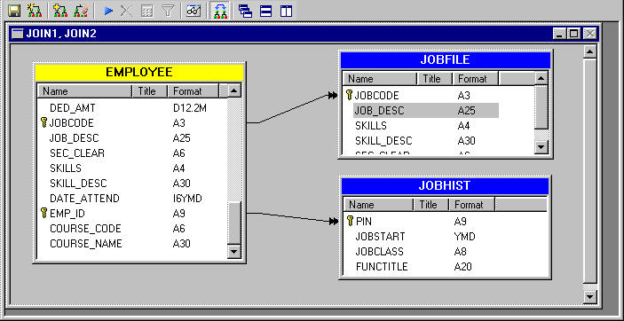Cascade windows using the toolbar icon
The width and height of the screenshot is (624, 321).
(x=245, y=11)
